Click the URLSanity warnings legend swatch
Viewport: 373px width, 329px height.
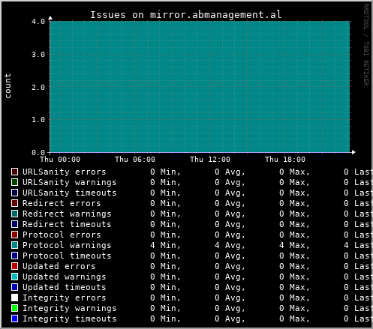[x=15, y=182]
